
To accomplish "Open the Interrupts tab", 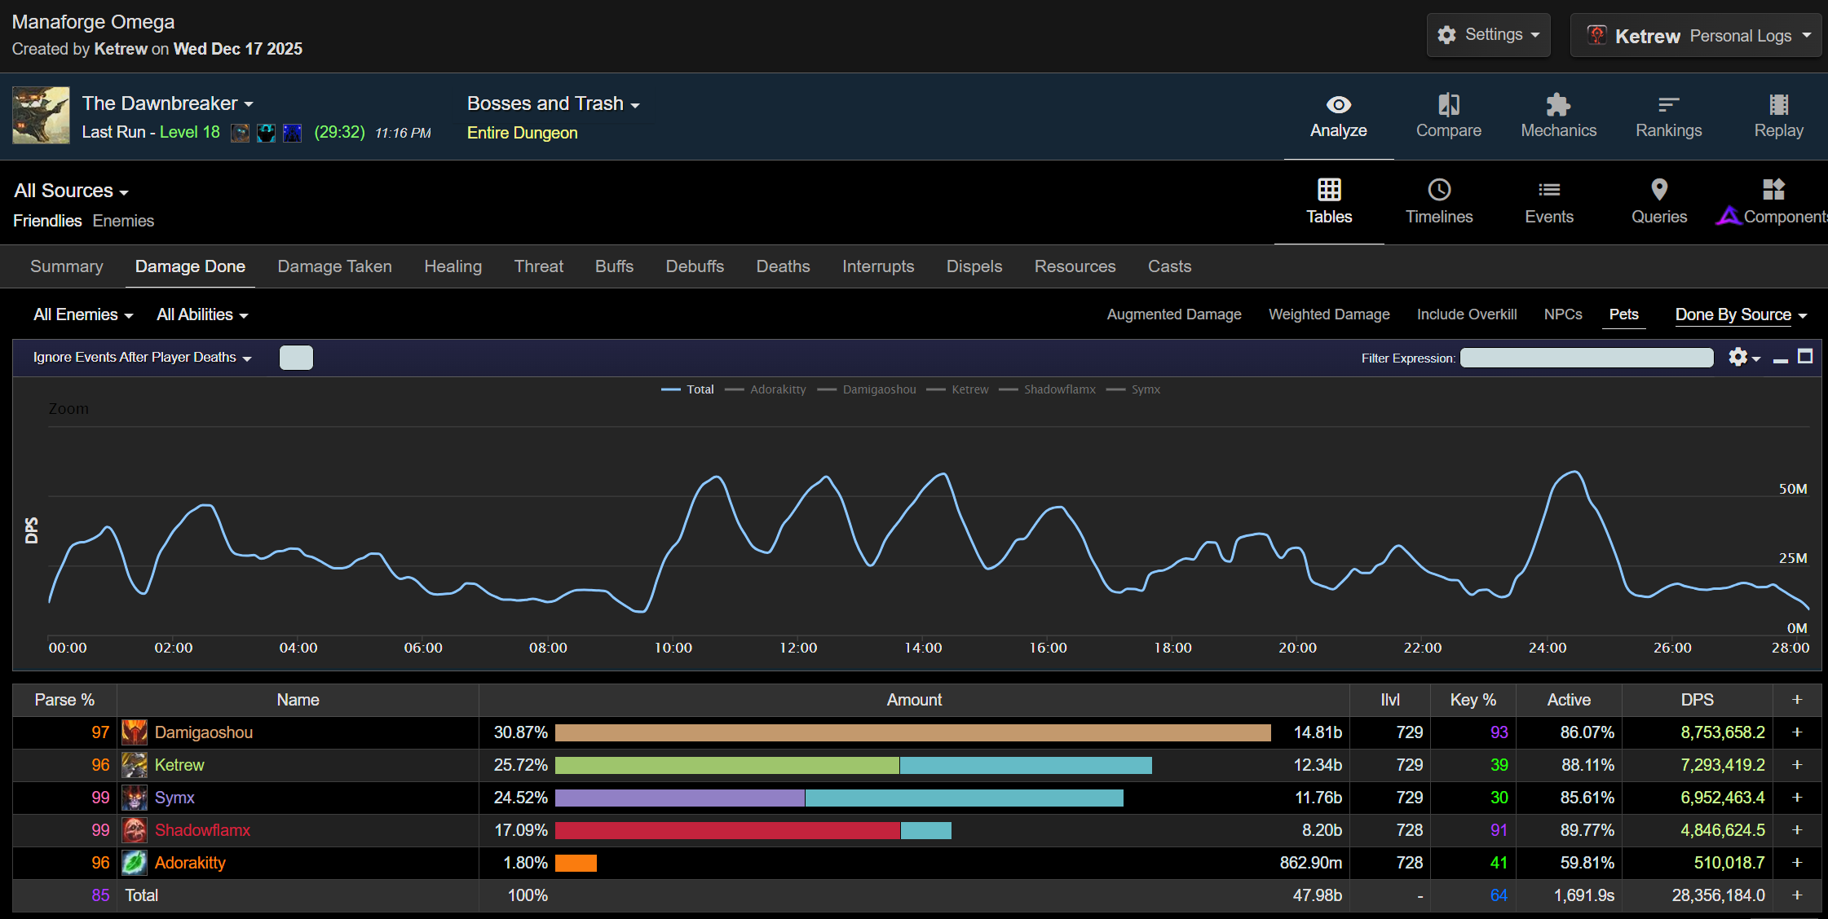I will (x=877, y=266).
